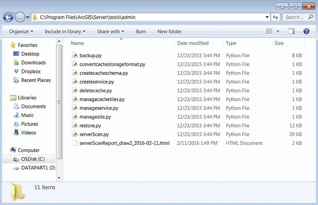The width and height of the screenshot is (318, 205).
Task: Click the Burn toolbar button
Action: [x=141, y=32]
